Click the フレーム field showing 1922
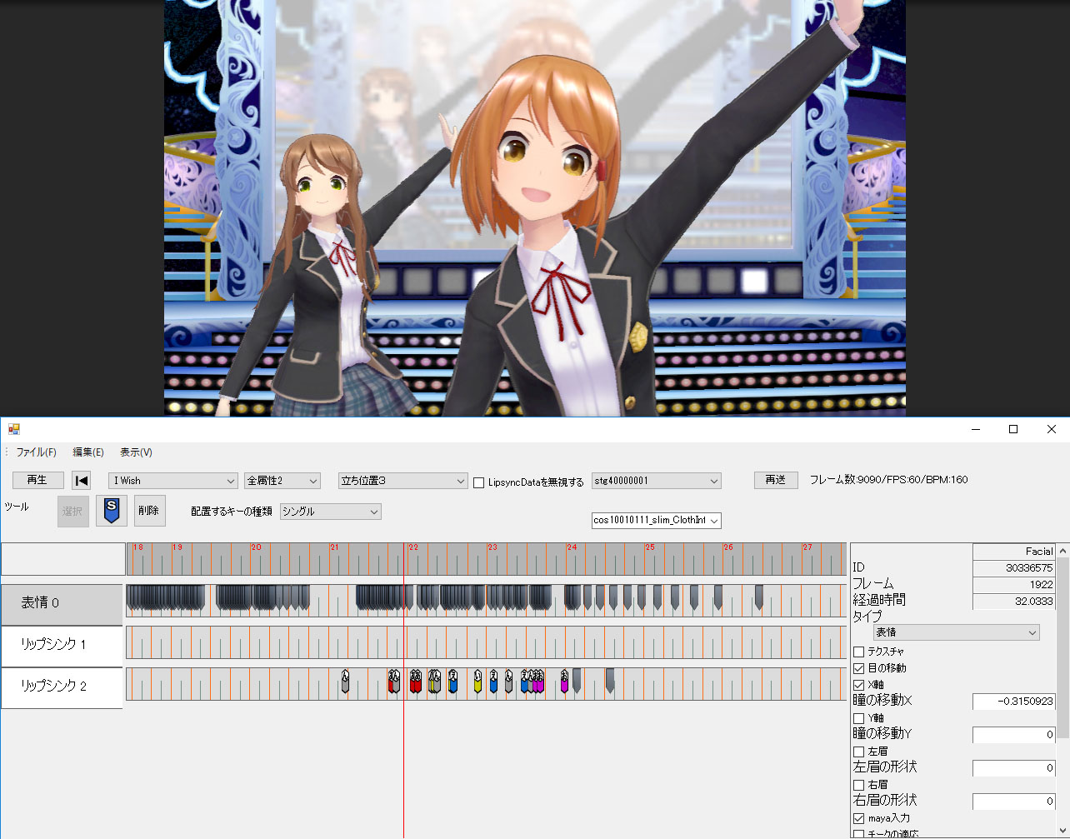Viewport: 1070px width, 839px height. [x=1014, y=585]
